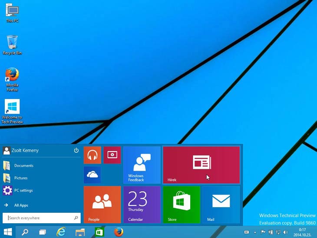Open the People tile
This screenshot has width=317, height=238.
coord(102,205)
